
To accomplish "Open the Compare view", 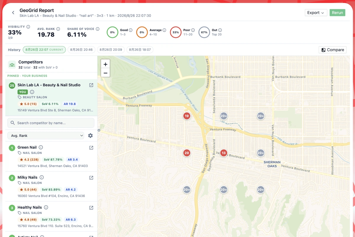I will pyautogui.click(x=333, y=50).
